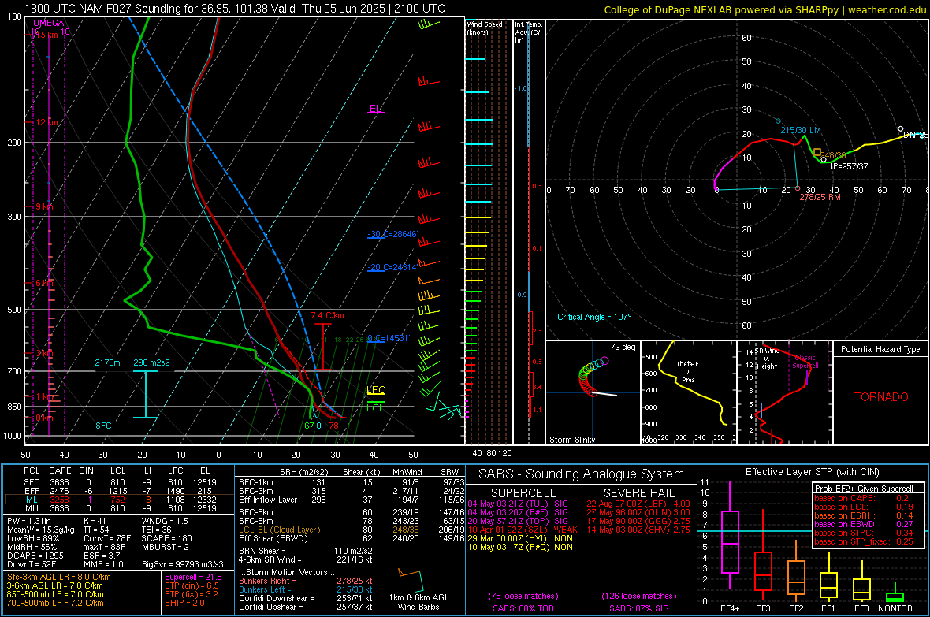Click the 'DCAPE = 1295' value
Image resolution: width=930 pixels, height=617 pixels.
[35, 556]
